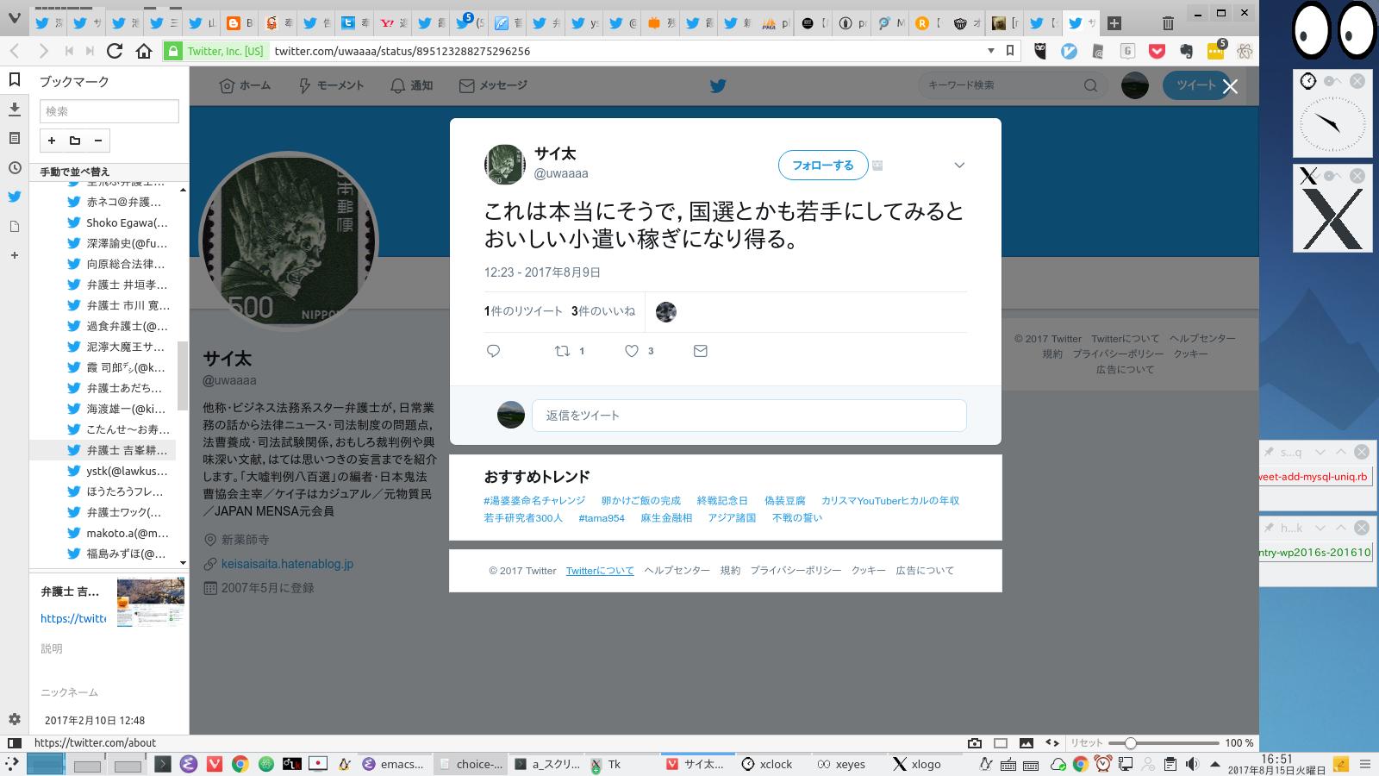The width and height of the screenshot is (1379, 776).
Task: Open keisaisaita.hatenablog.jp profile link
Action: click(287, 564)
